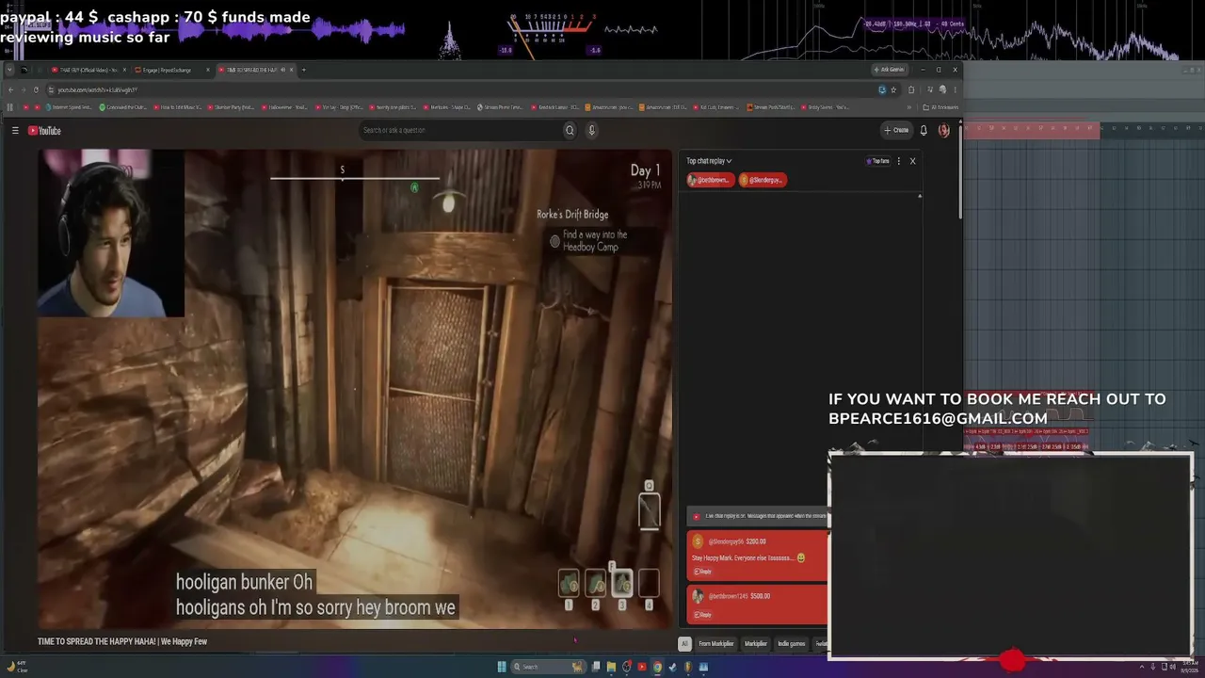Click the Ask Gemini button

889,70
